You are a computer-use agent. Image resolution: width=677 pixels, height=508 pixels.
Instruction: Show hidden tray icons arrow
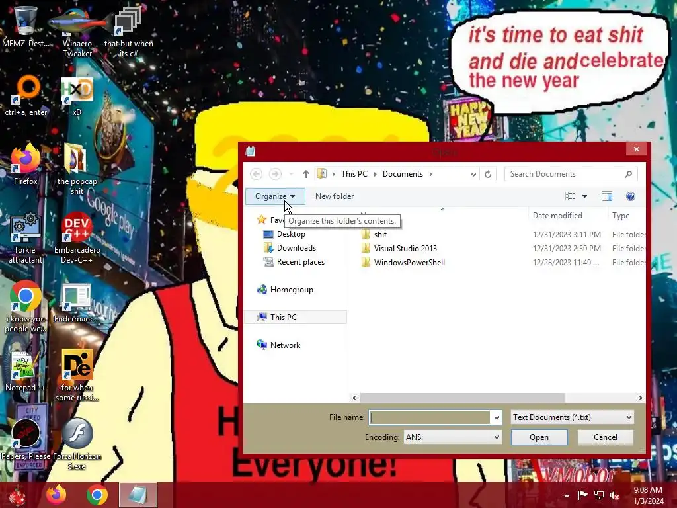(x=567, y=495)
